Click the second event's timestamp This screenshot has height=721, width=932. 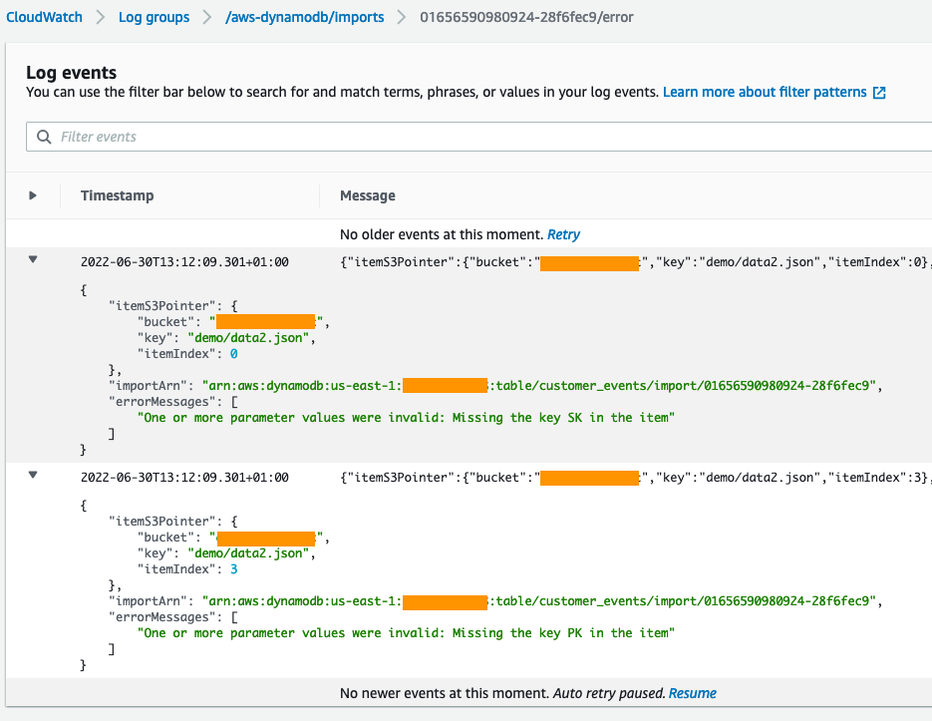[x=184, y=478]
